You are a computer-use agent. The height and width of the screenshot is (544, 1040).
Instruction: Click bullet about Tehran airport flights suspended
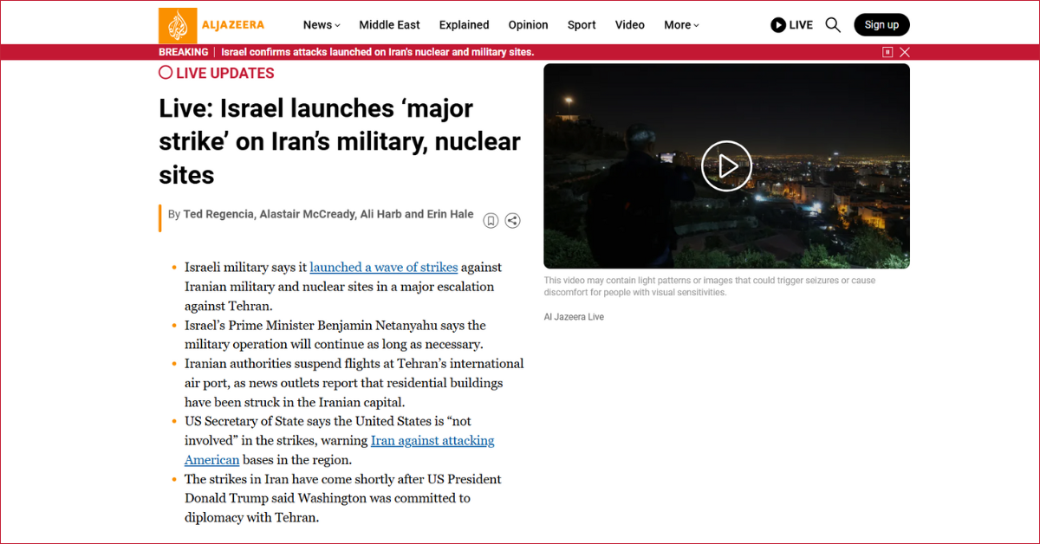click(x=354, y=383)
